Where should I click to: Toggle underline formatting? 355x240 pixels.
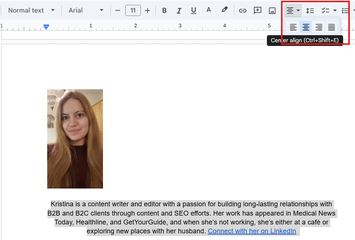(194, 10)
